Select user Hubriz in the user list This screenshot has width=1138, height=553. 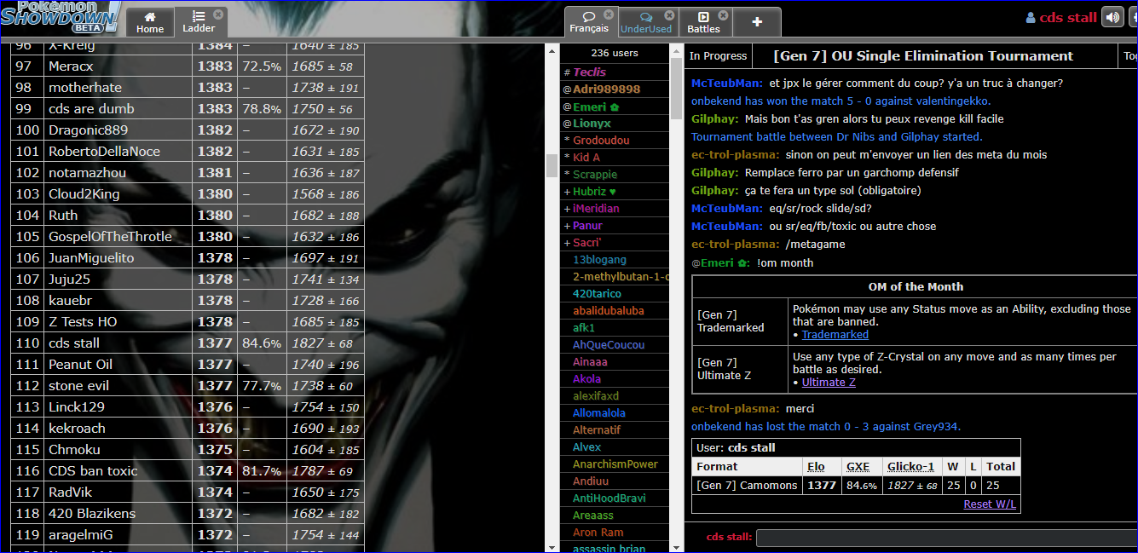(x=614, y=192)
